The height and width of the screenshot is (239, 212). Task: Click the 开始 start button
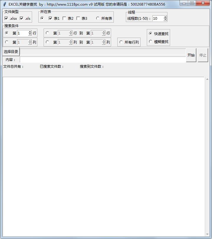[191, 55]
